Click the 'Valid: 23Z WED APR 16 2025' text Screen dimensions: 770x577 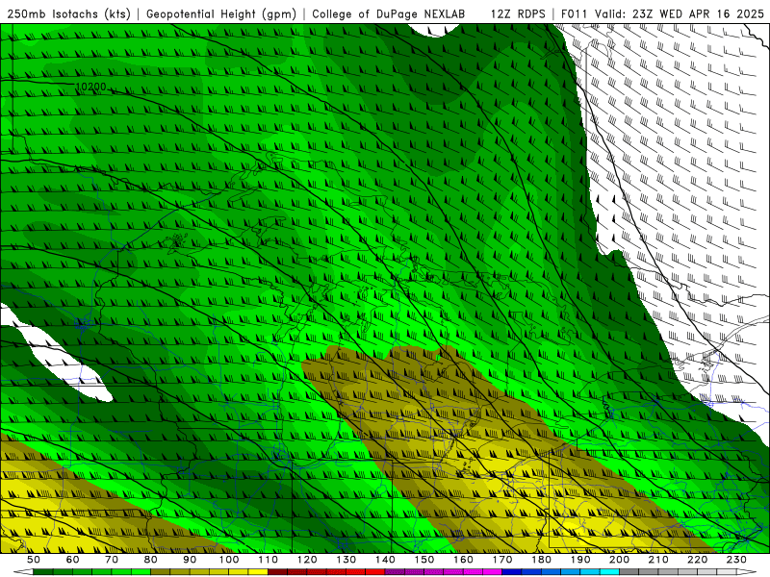[x=680, y=13]
